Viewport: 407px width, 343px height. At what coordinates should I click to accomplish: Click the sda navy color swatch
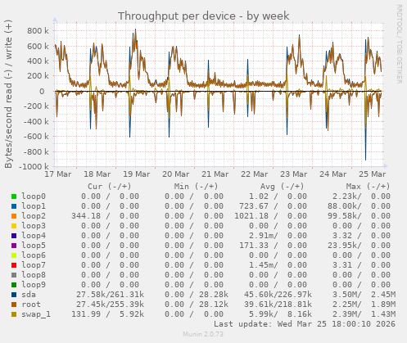14,295
